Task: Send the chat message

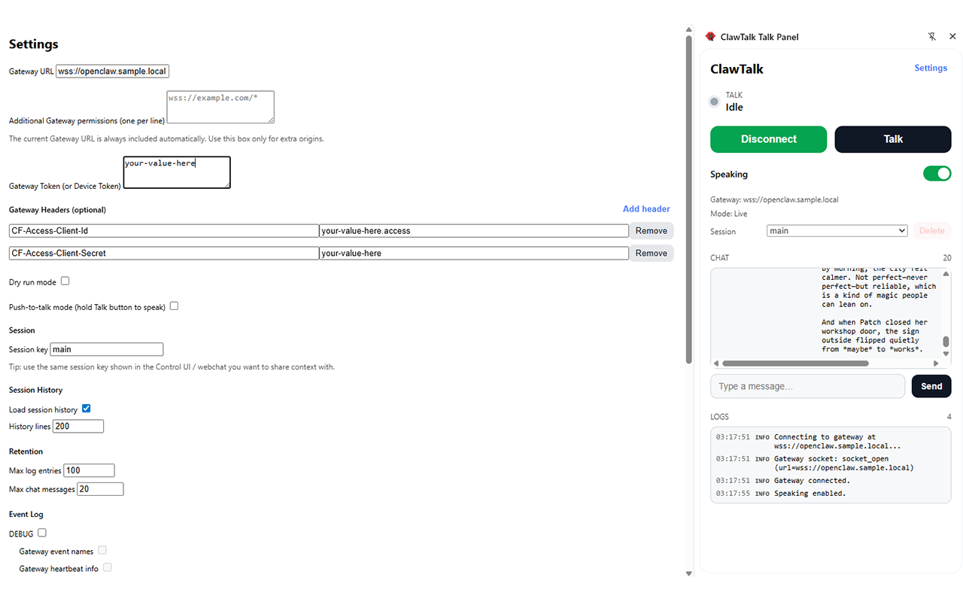Action: pyautogui.click(x=931, y=386)
